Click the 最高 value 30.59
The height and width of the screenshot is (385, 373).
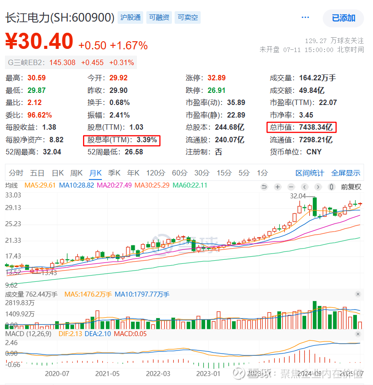37,78
